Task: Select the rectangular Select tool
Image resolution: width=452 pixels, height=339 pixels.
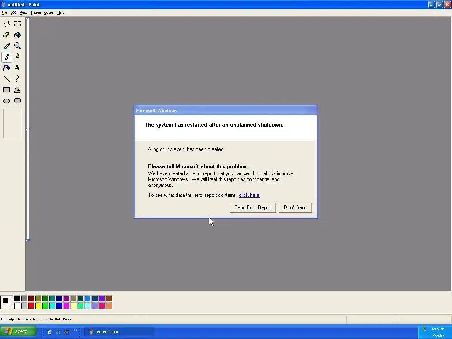Action: tap(18, 24)
